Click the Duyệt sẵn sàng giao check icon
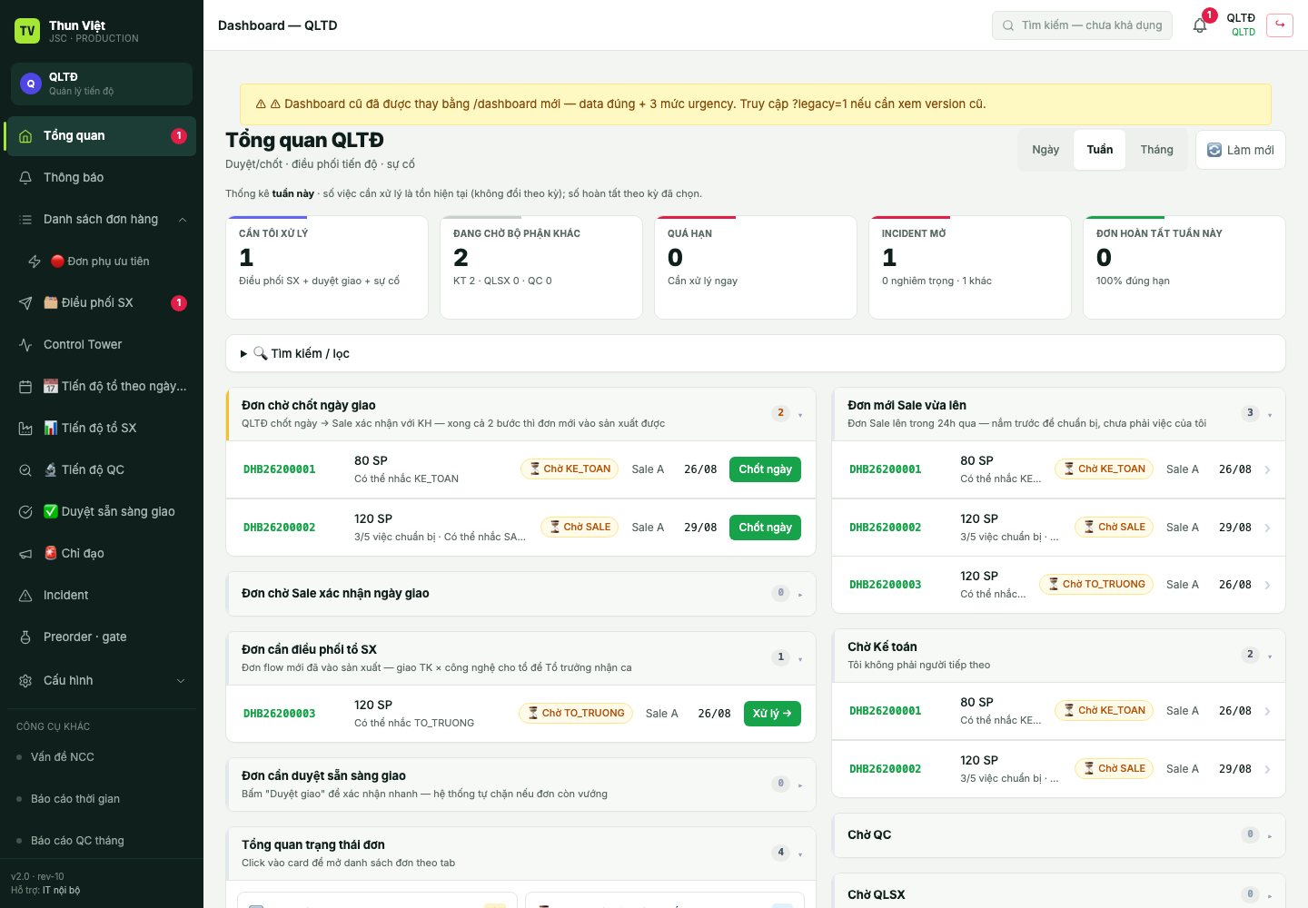This screenshot has width=1308, height=908. point(25,512)
